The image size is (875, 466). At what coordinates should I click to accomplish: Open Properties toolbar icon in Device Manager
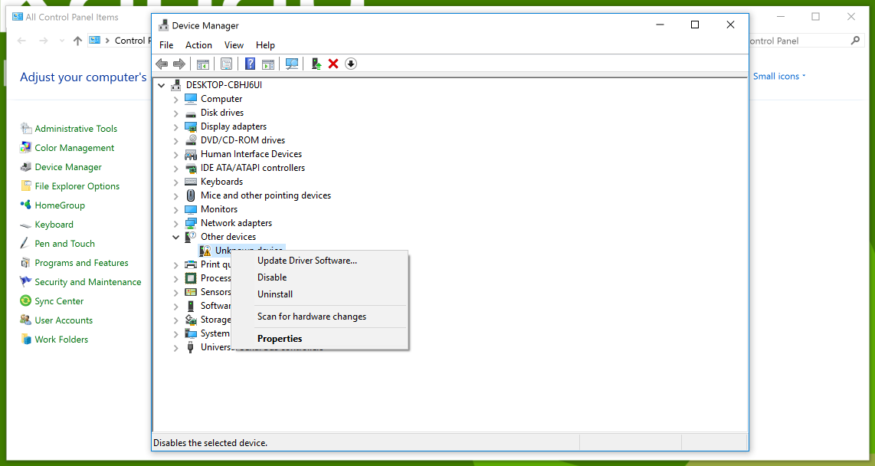(226, 64)
